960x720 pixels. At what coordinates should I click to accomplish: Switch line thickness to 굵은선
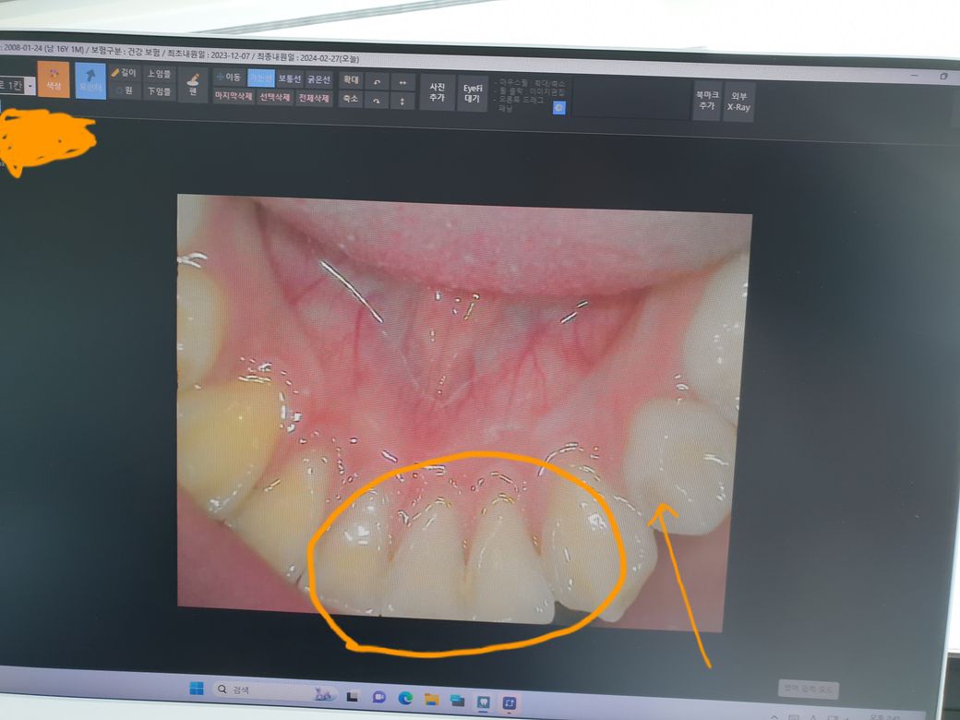318,79
